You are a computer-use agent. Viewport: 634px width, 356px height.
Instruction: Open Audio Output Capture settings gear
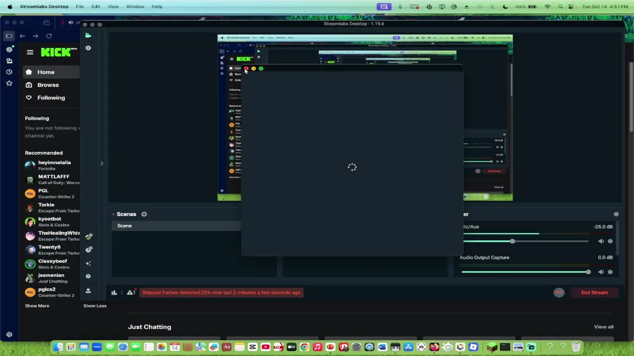[610, 272]
